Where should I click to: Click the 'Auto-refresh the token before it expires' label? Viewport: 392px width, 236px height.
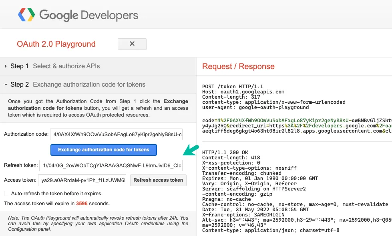tap(57, 194)
